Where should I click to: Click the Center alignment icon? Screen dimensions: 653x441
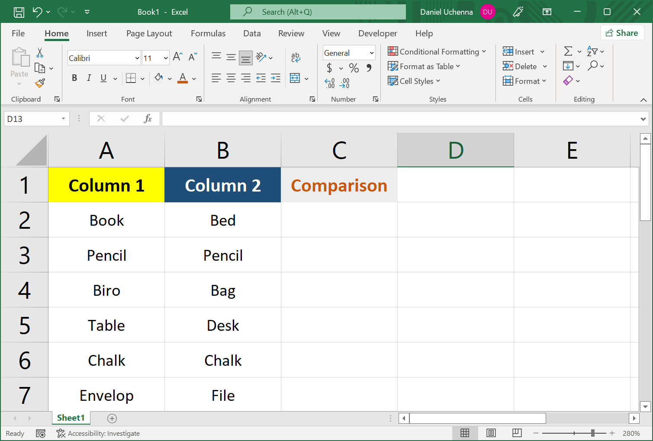pyautogui.click(x=231, y=78)
